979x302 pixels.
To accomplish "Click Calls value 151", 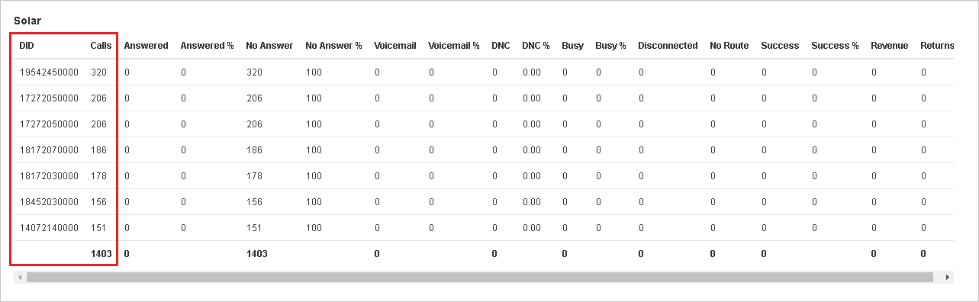I will tap(98, 228).
